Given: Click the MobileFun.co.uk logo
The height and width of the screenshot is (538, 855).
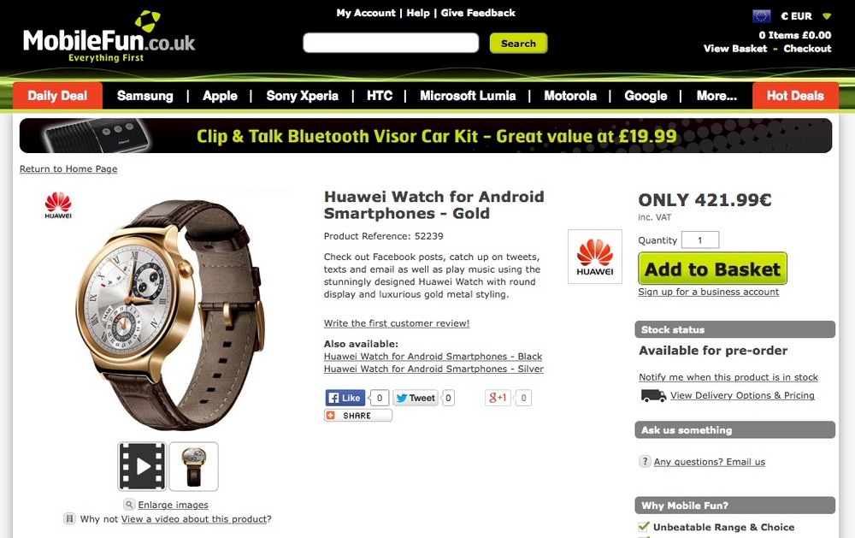Looking at the screenshot, I should [109, 37].
